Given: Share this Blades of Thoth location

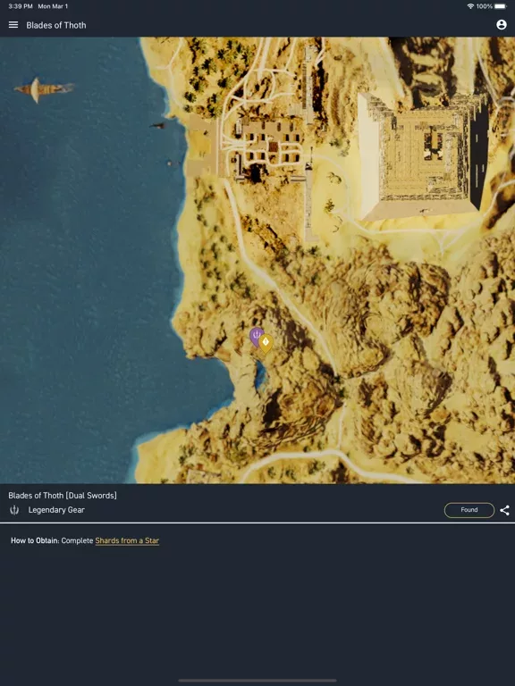Looking at the screenshot, I should [x=505, y=510].
